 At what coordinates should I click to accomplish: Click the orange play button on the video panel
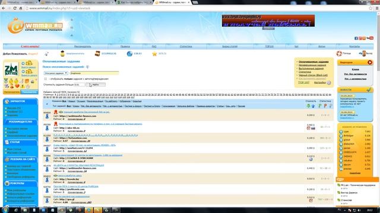coord(369,62)
